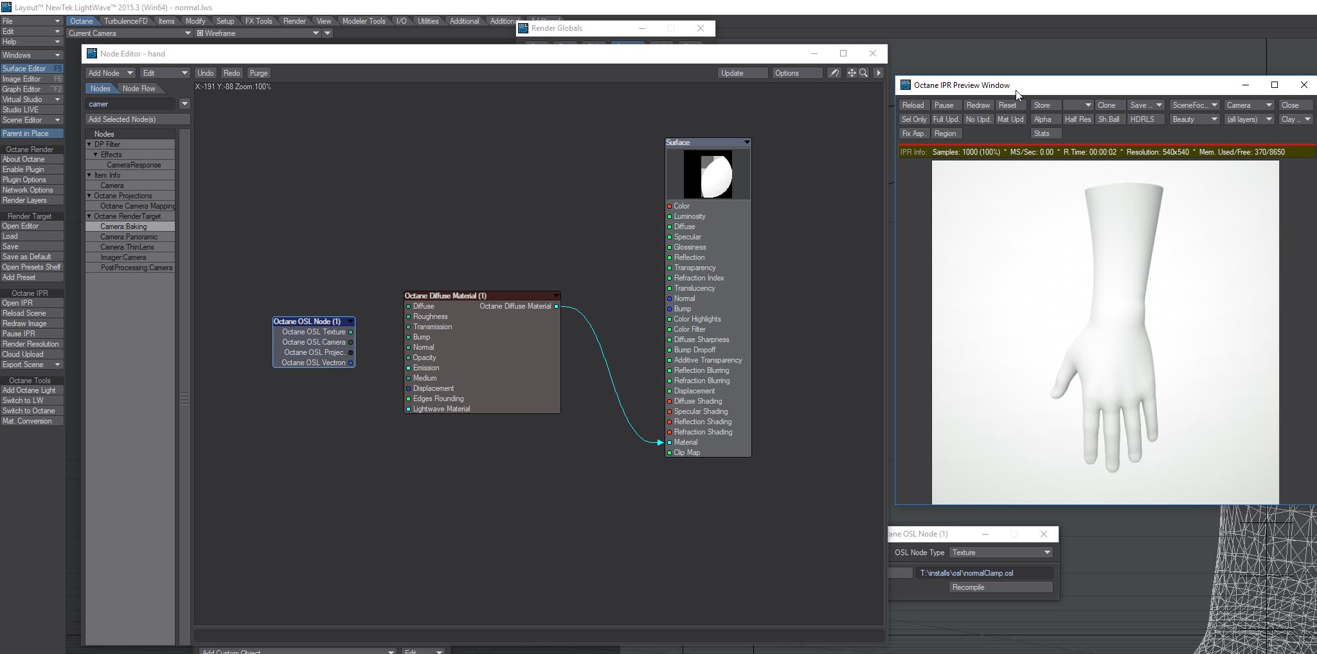Click the pan (four-arrow) icon in Node Editor

852,73
